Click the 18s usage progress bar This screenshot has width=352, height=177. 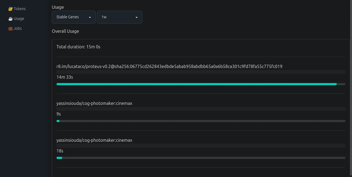tap(201, 158)
